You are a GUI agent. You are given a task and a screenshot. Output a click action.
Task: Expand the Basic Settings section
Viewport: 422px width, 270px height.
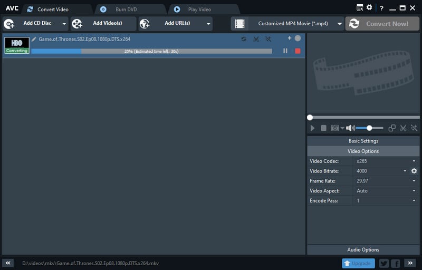[363, 141]
